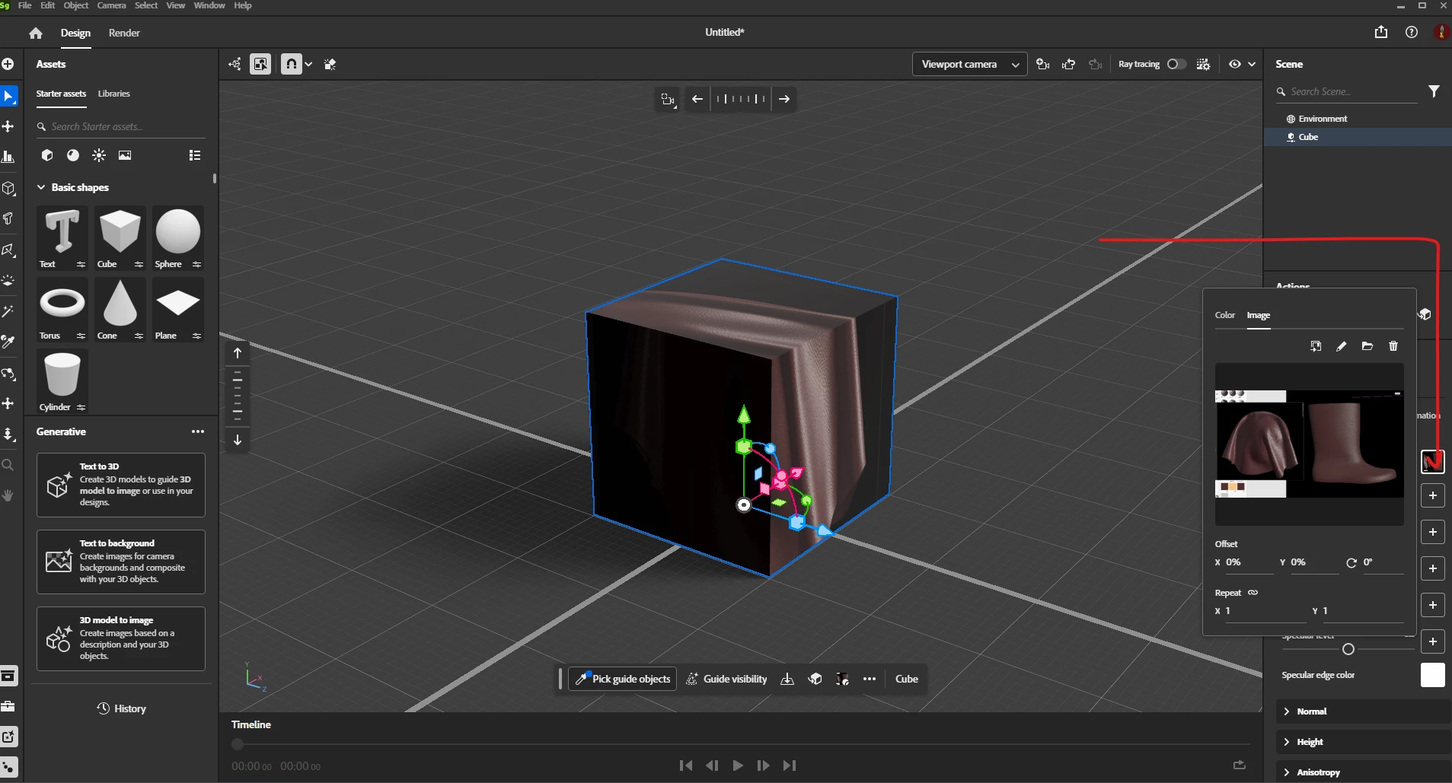Click the down arrow on the vertical view ruler

point(238,440)
